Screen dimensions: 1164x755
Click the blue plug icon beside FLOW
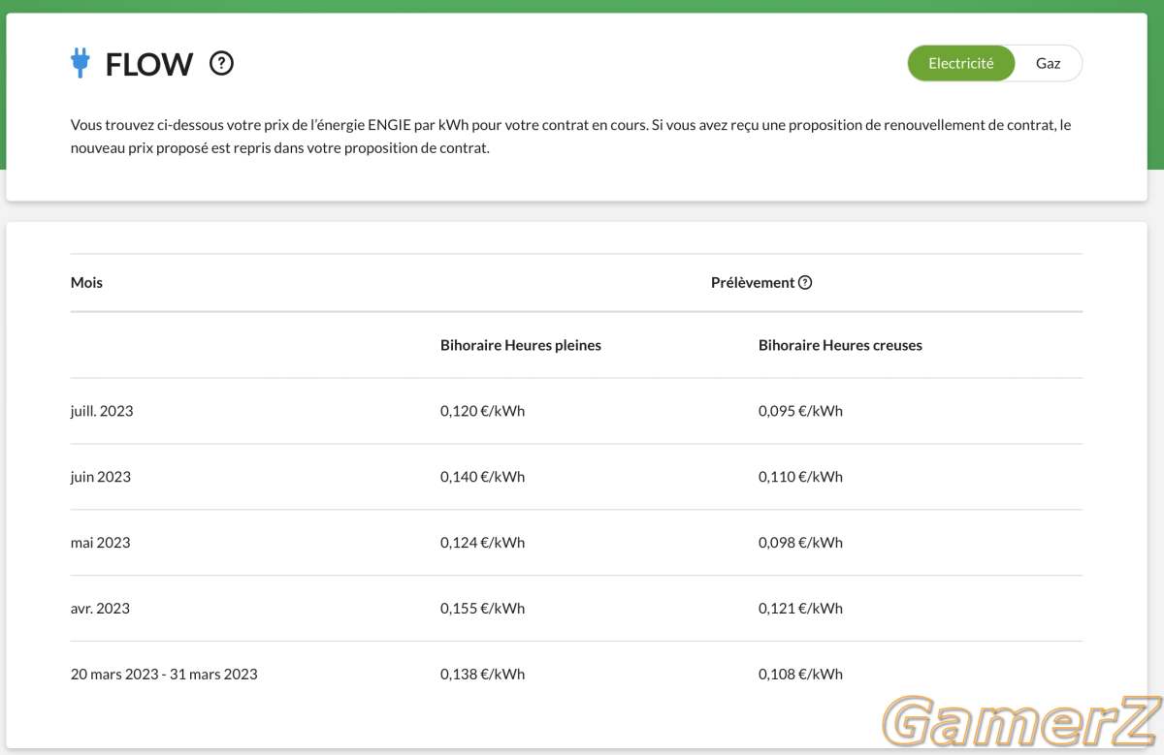coord(81,64)
